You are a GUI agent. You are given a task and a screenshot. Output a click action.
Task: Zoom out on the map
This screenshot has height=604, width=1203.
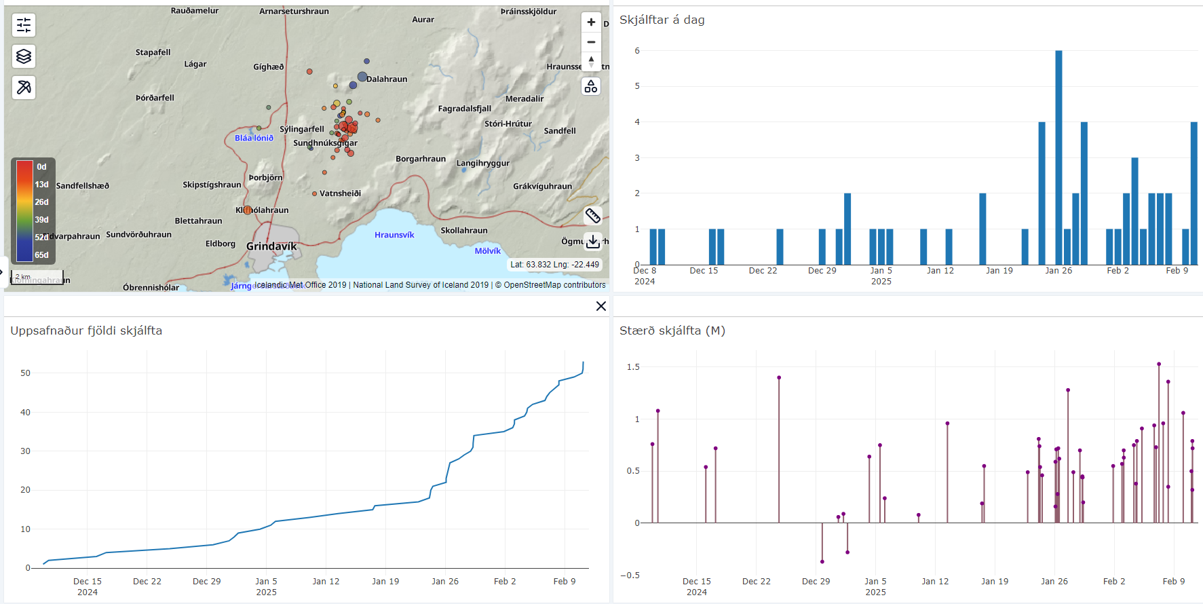(x=591, y=42)
